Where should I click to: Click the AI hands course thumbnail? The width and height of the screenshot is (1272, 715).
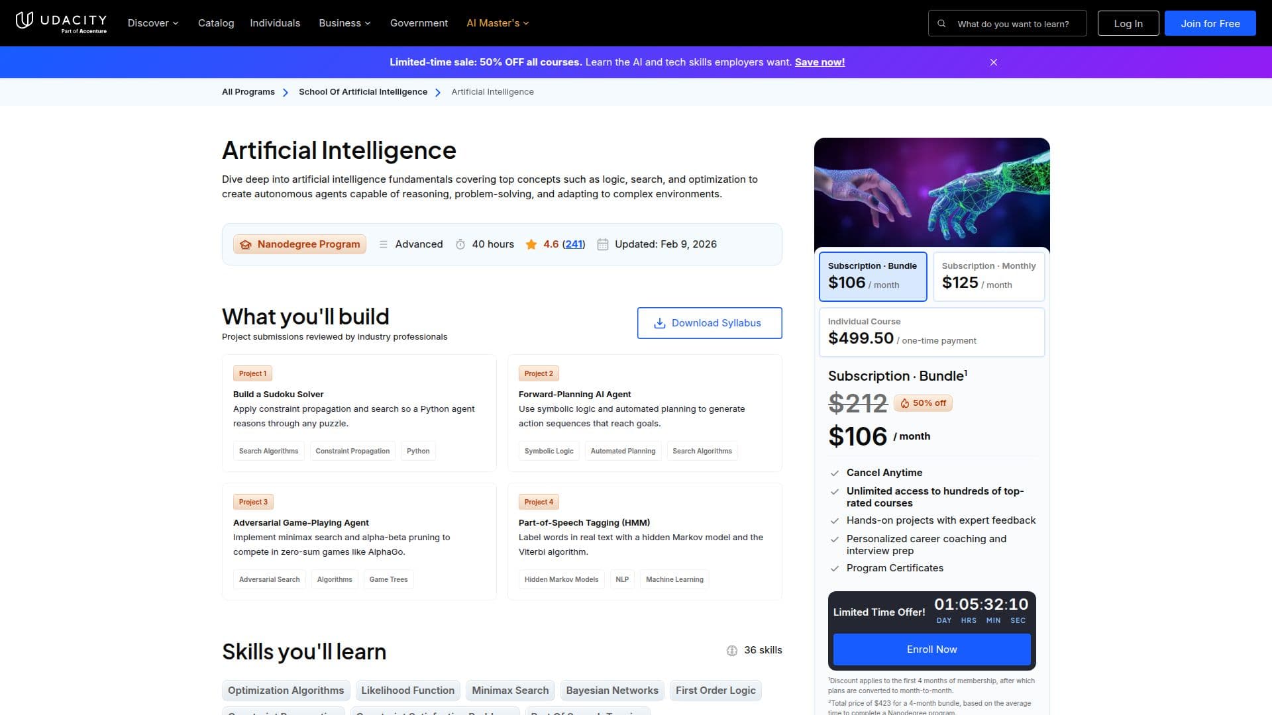coord(931,193)
